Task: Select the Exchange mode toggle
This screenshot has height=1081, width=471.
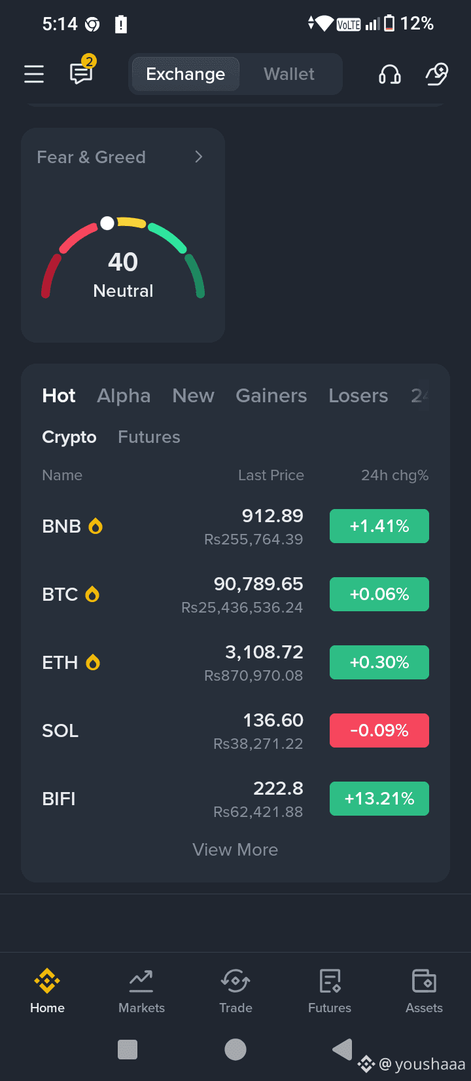Action: (x=186, y=74)
